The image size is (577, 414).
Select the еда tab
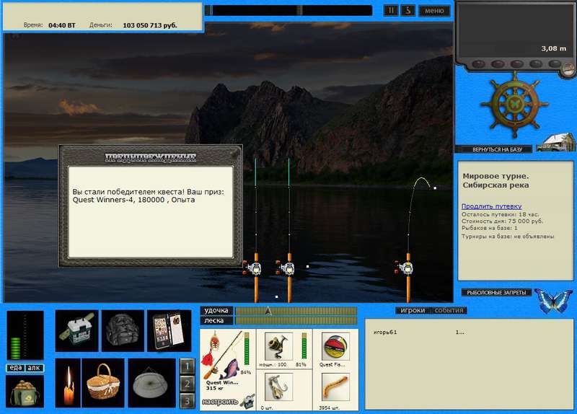(x=15, y=368)
